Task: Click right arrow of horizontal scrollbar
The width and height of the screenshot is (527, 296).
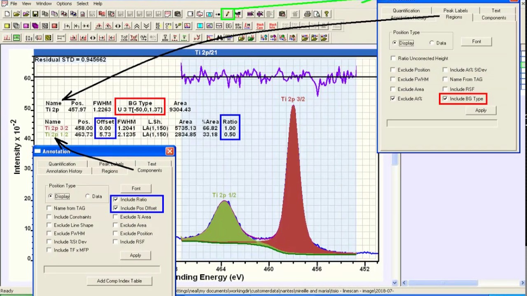Action: pos(522,283)
